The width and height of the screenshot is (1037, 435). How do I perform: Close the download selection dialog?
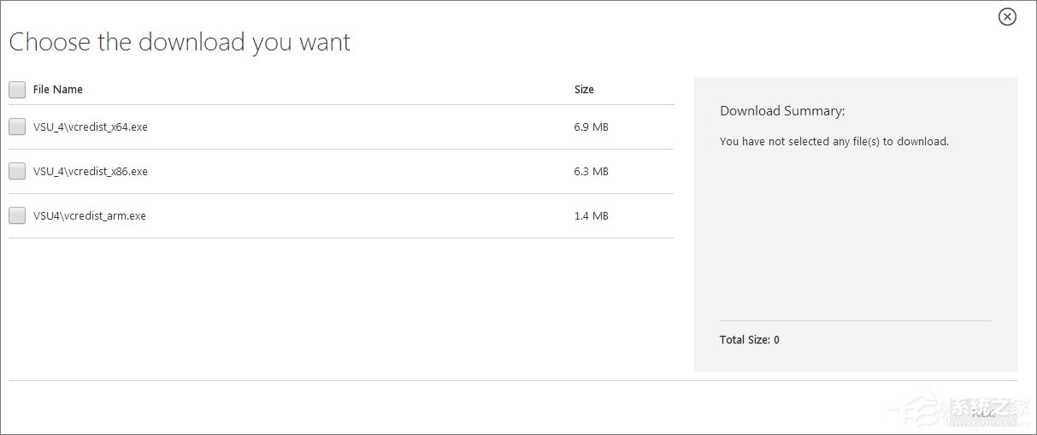point(1007,16)
